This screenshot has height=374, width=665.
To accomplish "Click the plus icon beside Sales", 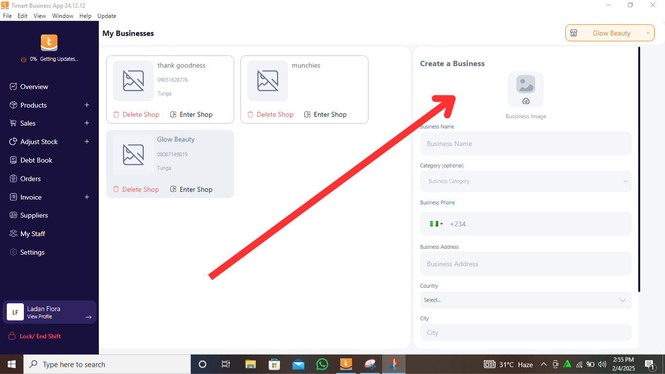I will (87, 123).
